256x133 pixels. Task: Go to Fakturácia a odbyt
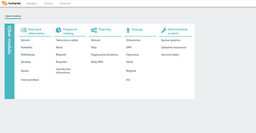(x=67, y=40)
